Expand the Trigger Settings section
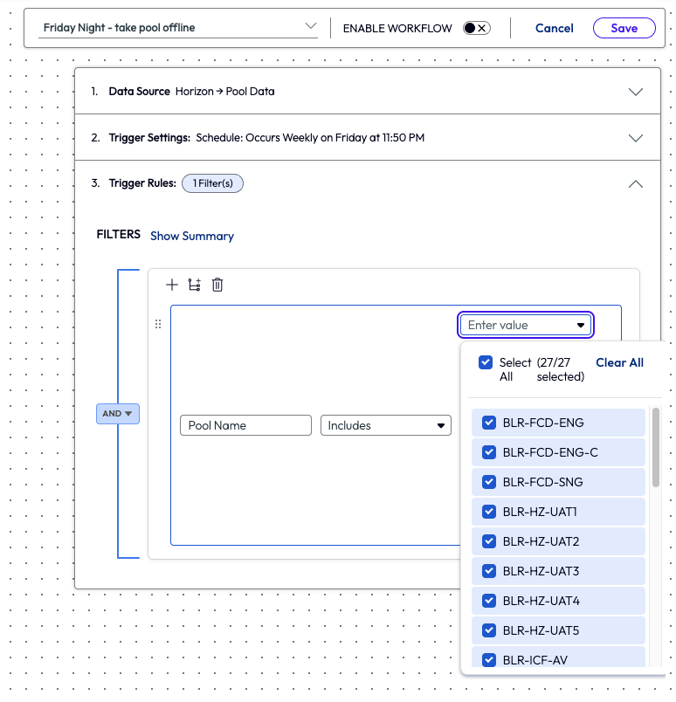676x702 pixels. pos(636,138)
